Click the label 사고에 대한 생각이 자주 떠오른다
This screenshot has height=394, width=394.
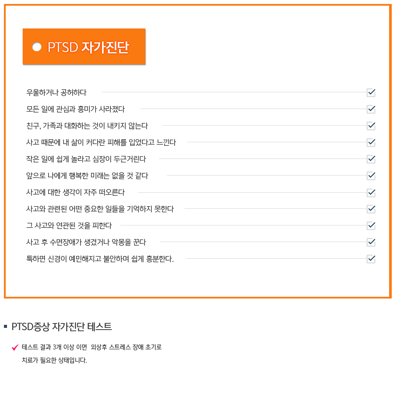(x=75, y=193)
